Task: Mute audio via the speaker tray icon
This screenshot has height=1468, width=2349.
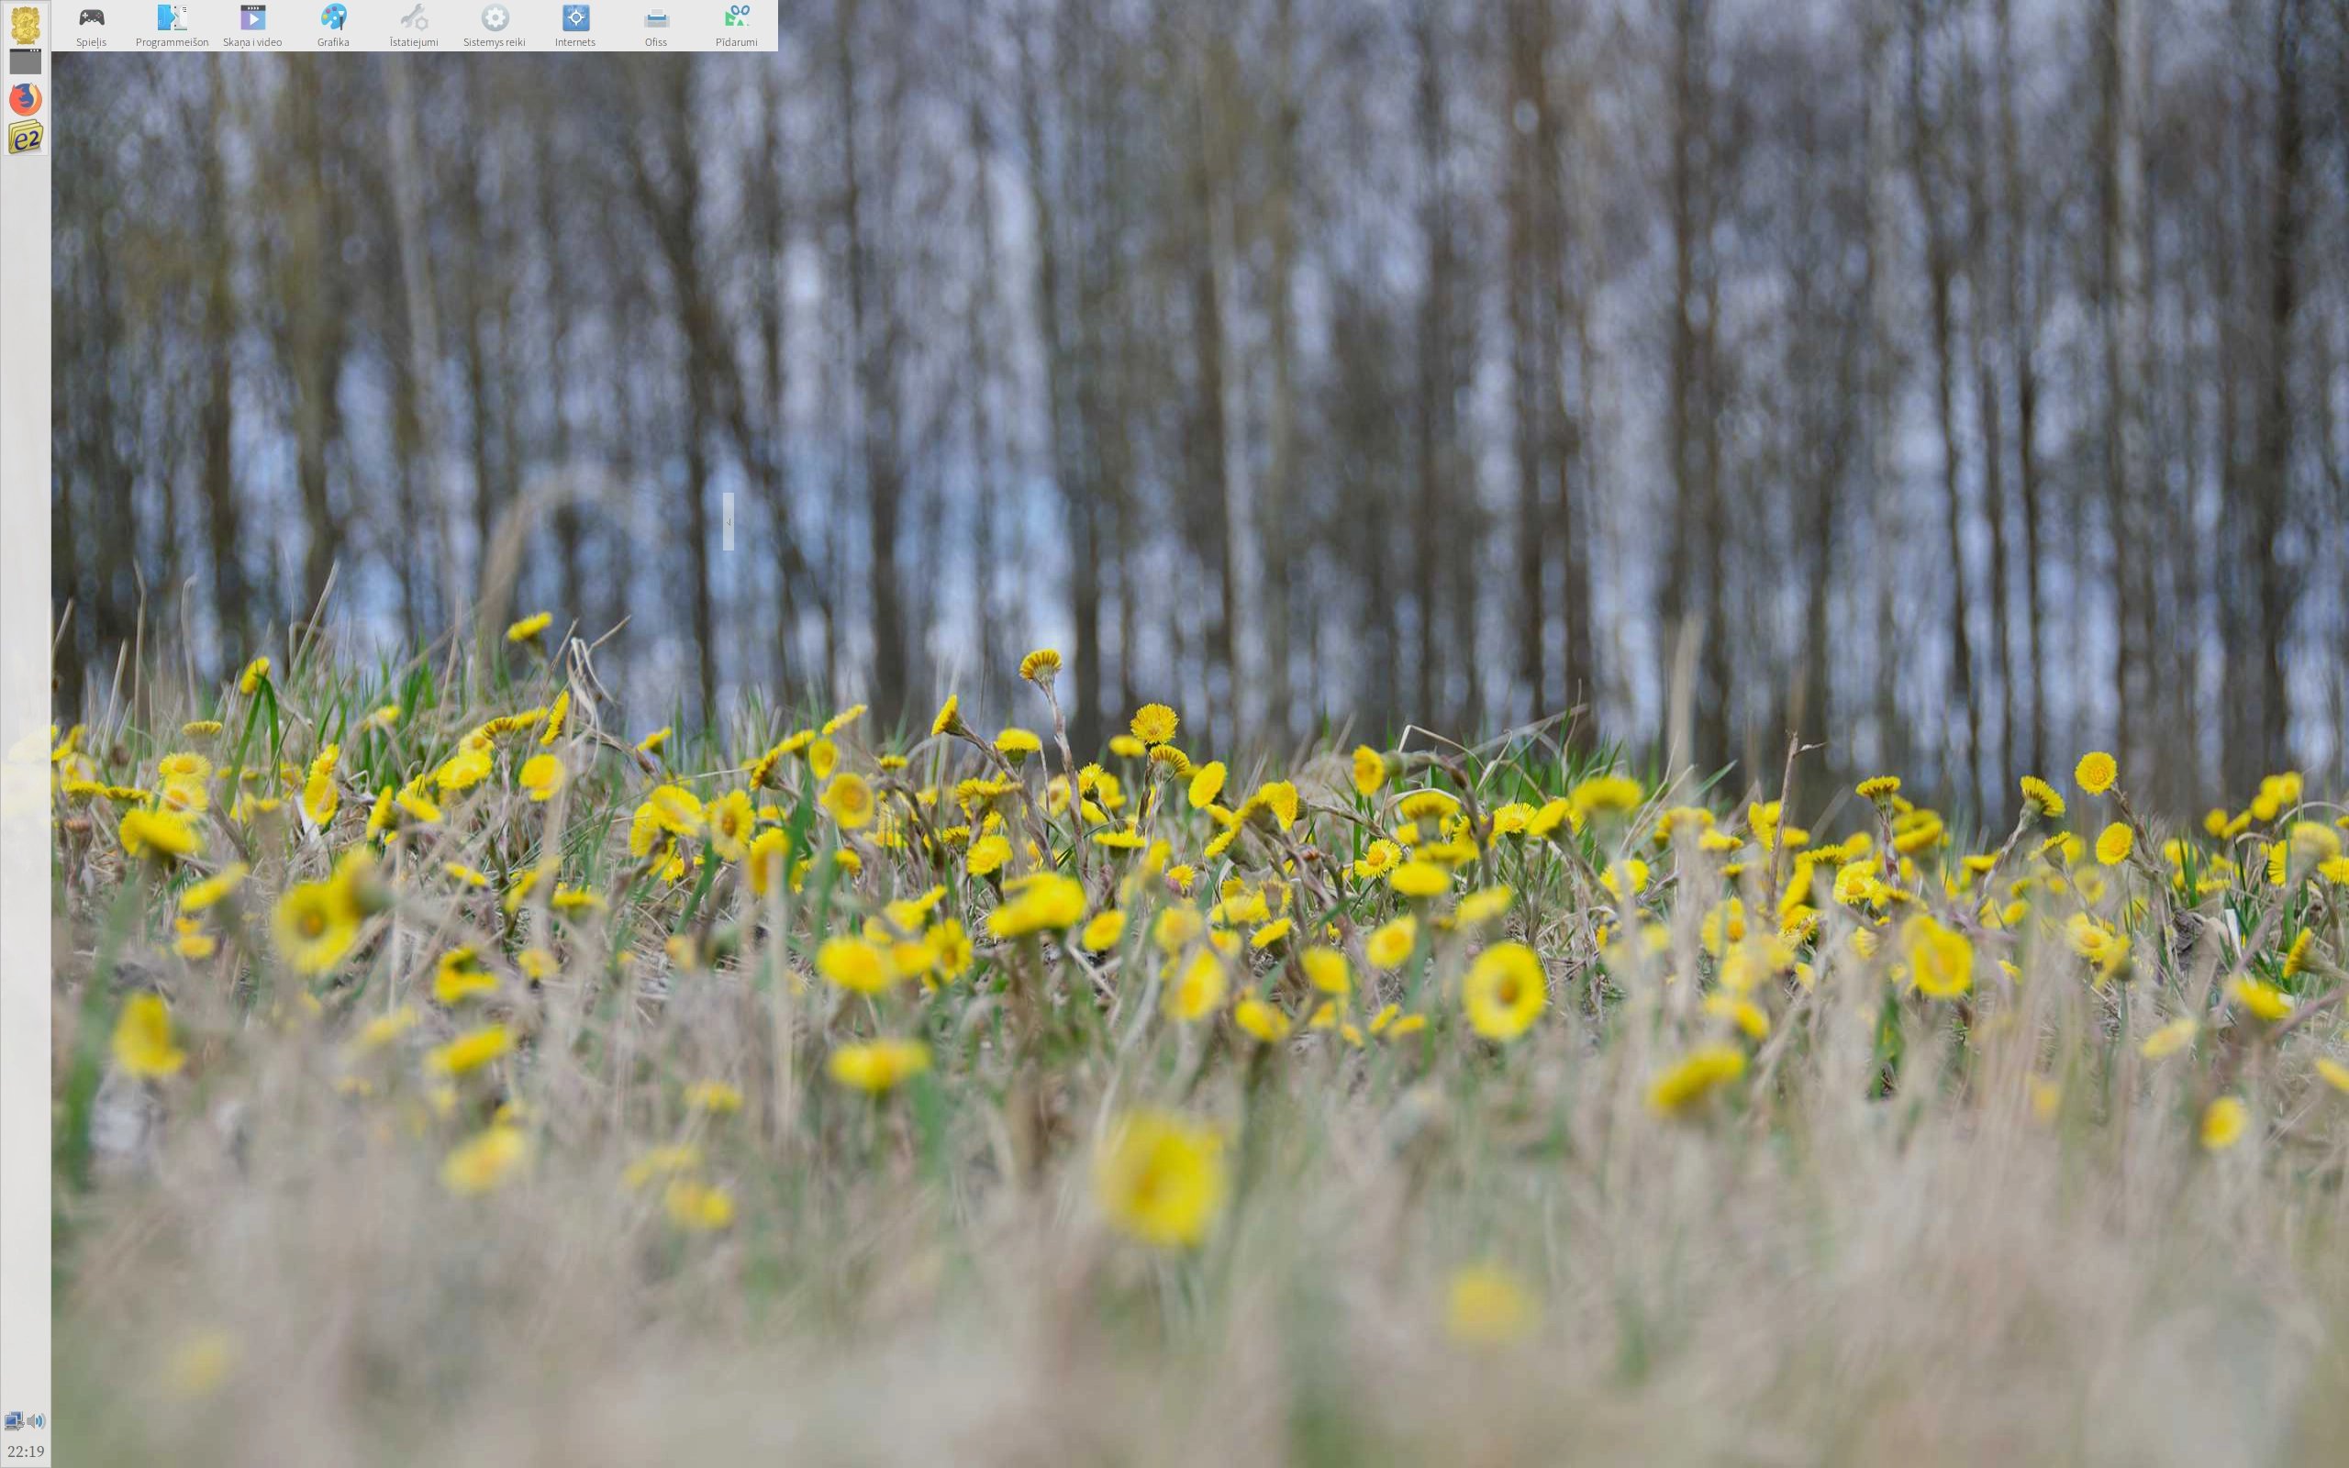Action: [39, 1420]
